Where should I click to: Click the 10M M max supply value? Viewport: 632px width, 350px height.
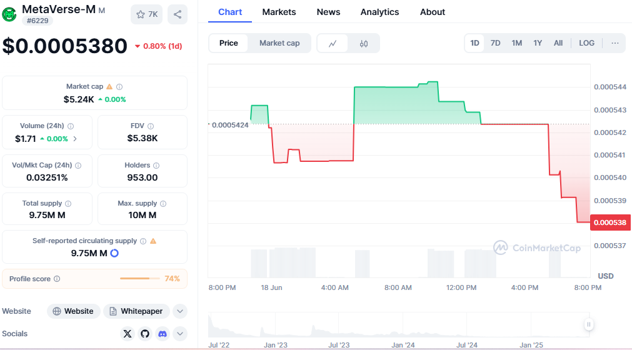coord(143,216)
